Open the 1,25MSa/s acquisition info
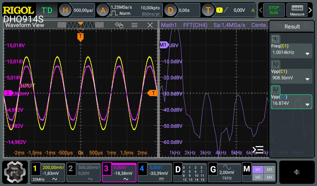This screenshot has height=186, width=317. click(x=121, y=7)
